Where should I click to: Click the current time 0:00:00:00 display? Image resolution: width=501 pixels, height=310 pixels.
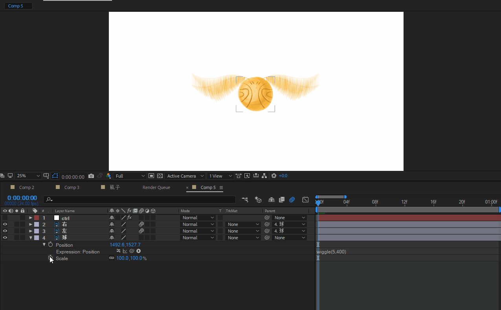pos(22,198)
